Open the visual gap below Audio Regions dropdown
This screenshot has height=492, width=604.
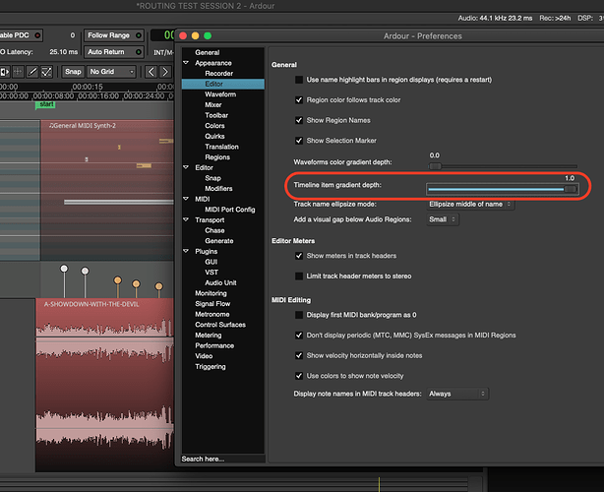point(443,218)
